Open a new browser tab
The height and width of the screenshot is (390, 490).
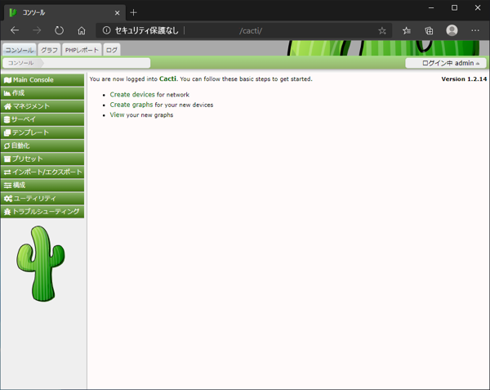[x=133, y=12]
